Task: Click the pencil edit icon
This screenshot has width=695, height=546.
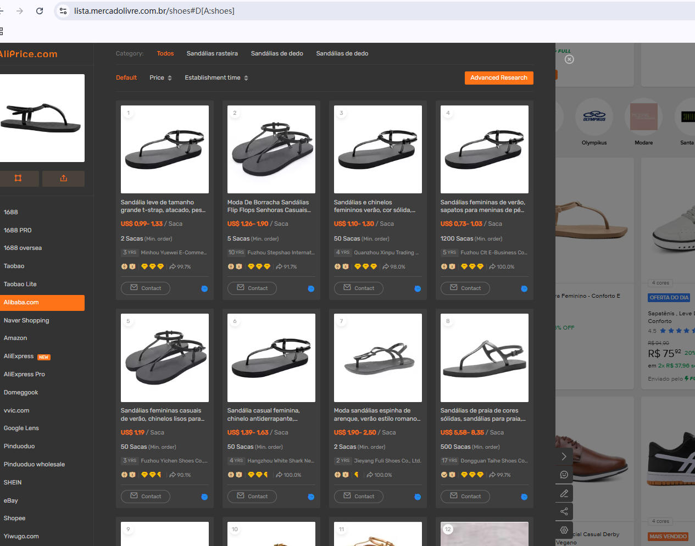Action: pos(564,493)
